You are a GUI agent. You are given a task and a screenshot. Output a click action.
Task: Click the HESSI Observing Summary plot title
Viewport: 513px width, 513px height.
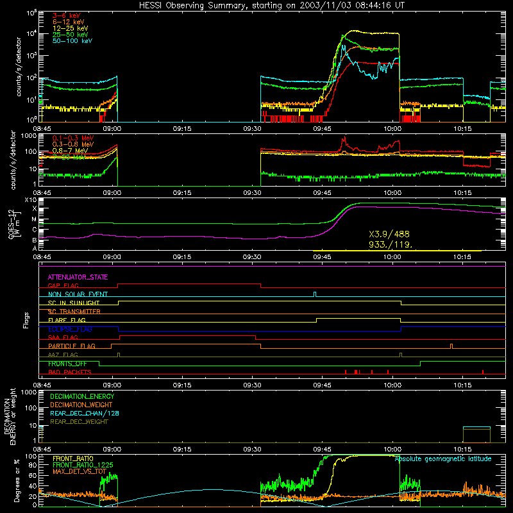tap(271, 6)
